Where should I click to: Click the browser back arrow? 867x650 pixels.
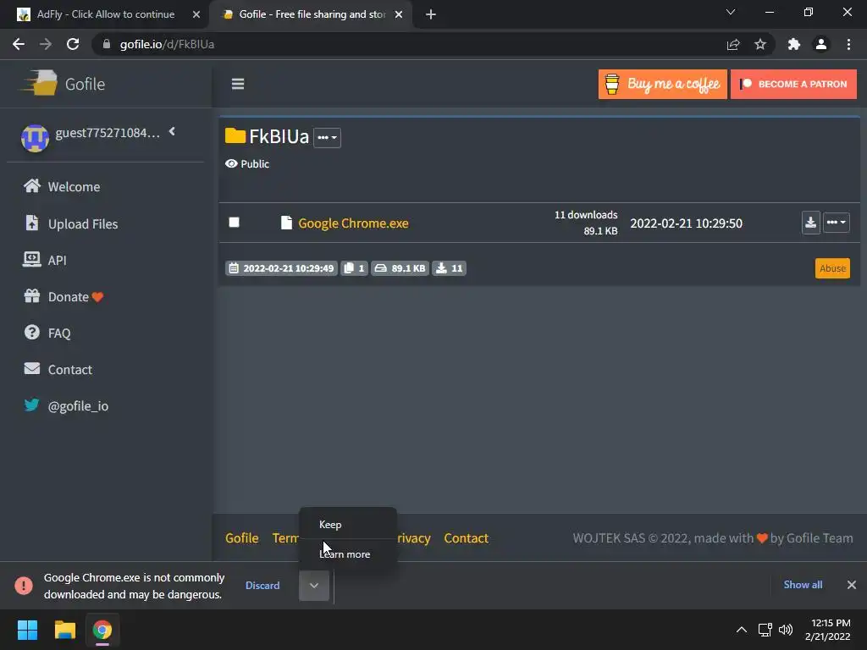click(19, 44)
